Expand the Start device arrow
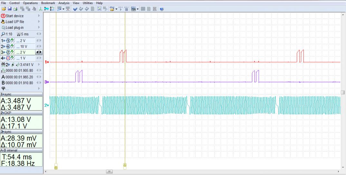The width and height of the screenshot is (346, 175). 39,16
